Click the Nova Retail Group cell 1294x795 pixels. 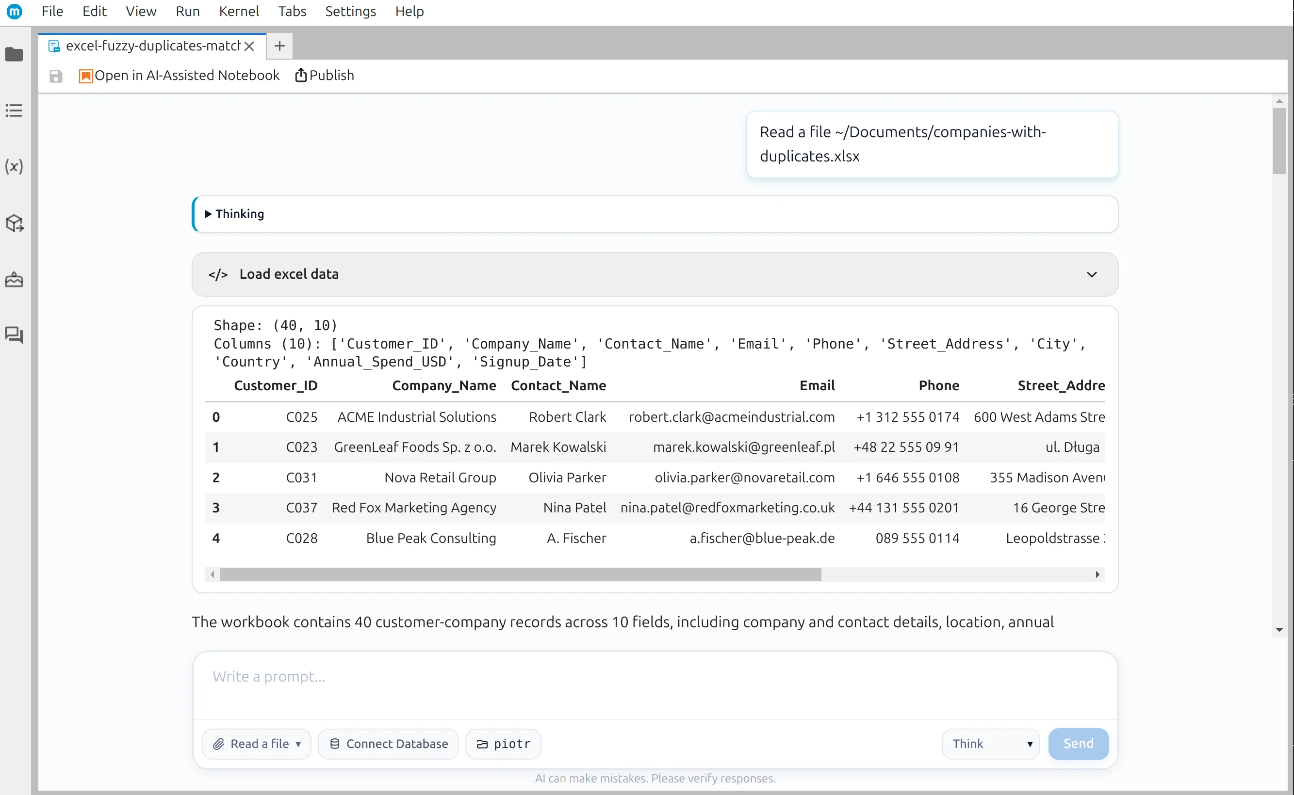441,477
